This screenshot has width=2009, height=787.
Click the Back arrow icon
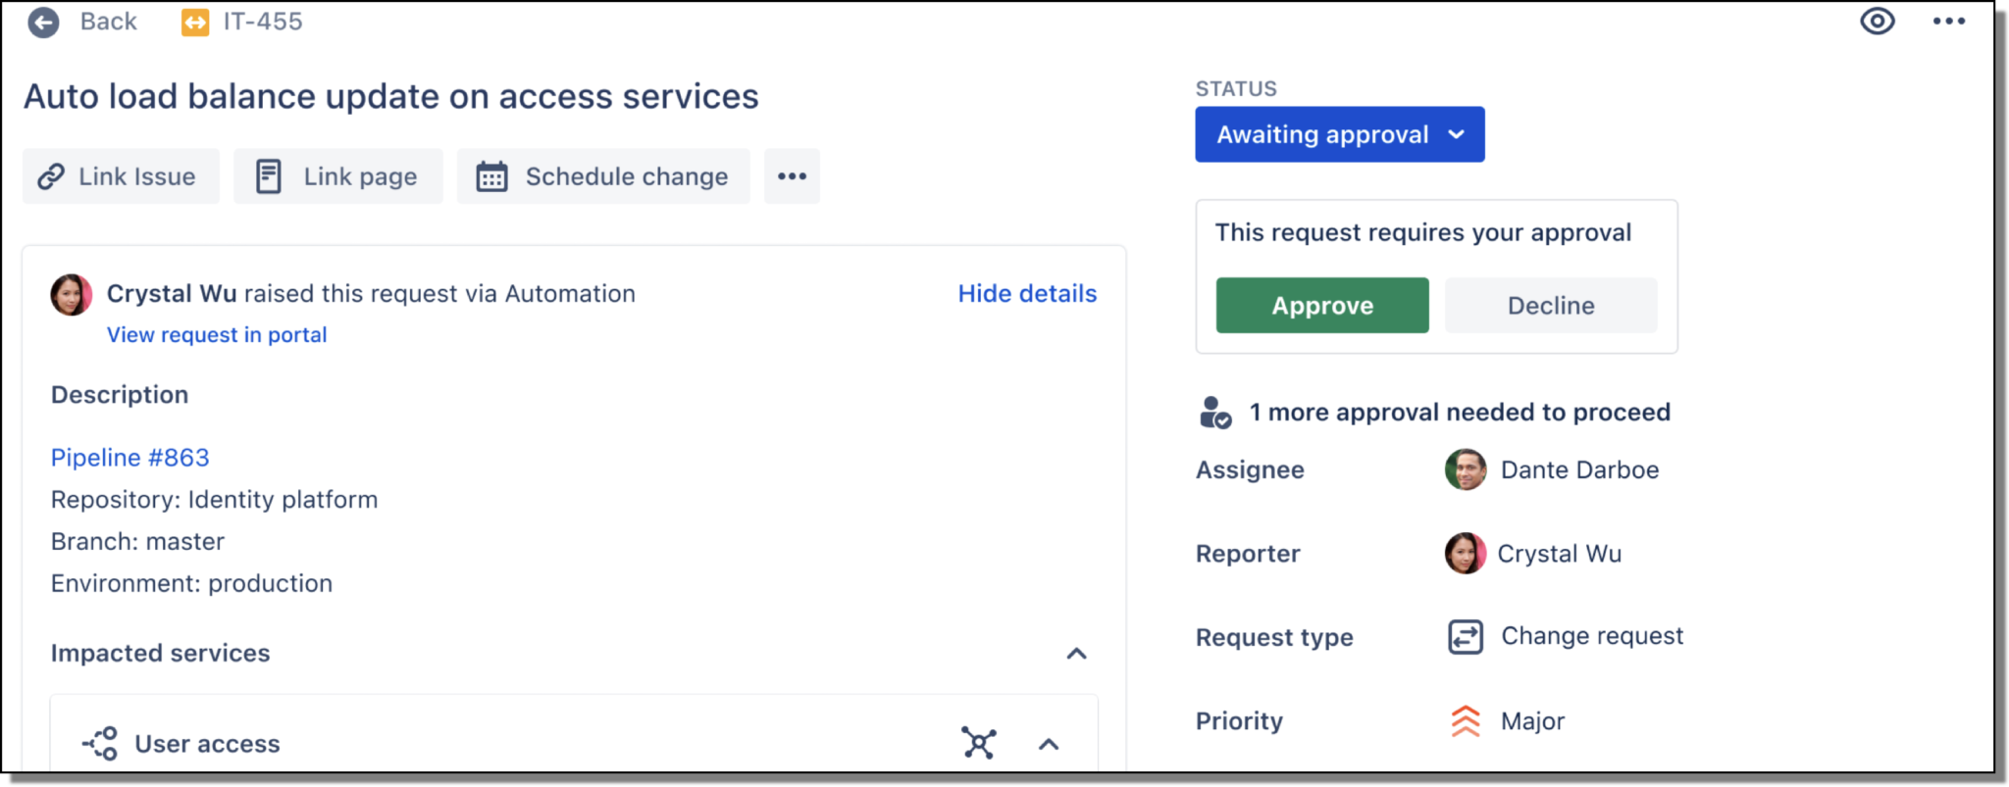(x=43, y=22)
